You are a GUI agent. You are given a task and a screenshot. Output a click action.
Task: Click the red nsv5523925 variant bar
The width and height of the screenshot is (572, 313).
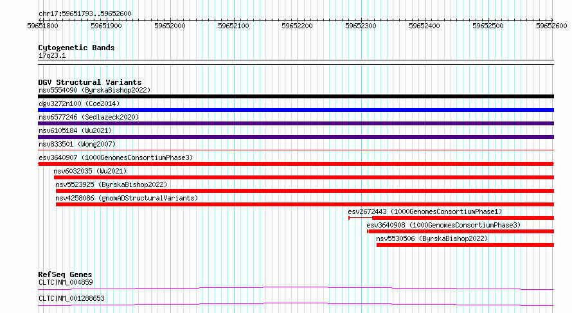pos(305,191)
